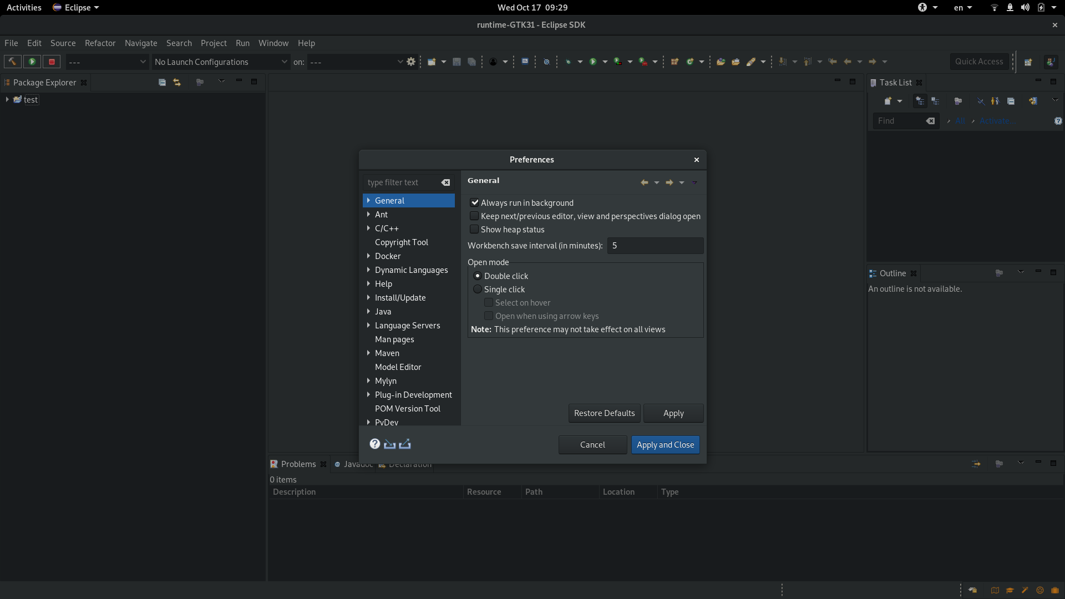
Task: Select Model Editor in preferences tree
Action: (x=398, y=367)
